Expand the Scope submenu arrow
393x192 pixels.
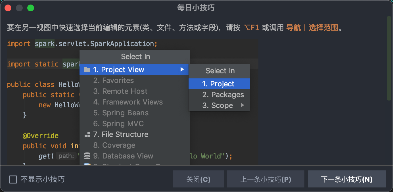click(242, 105)
